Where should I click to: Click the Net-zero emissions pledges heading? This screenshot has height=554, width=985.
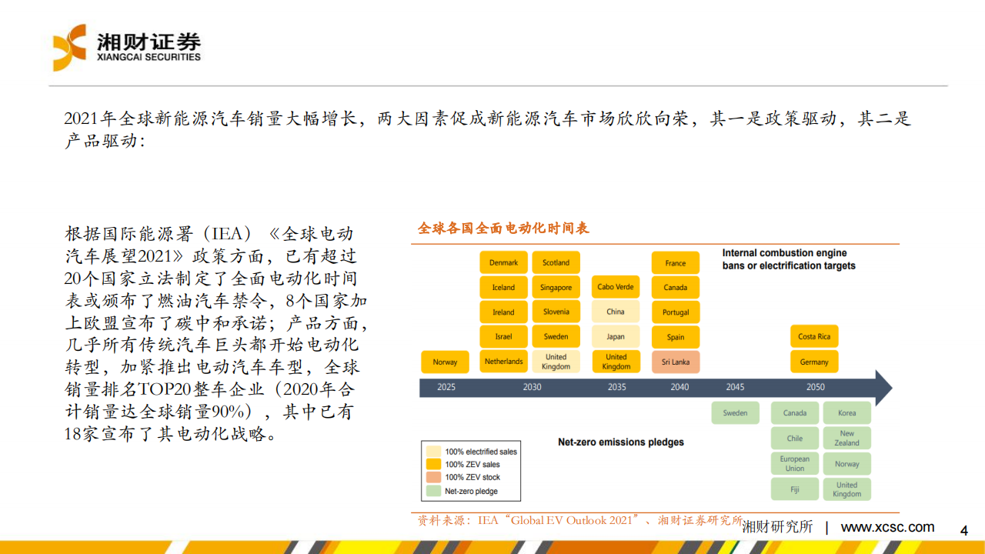click(621, 442)
